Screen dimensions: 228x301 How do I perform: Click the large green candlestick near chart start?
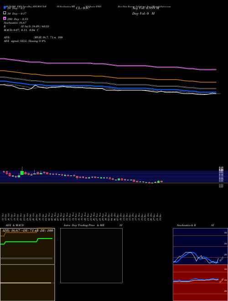click(22, 173)
